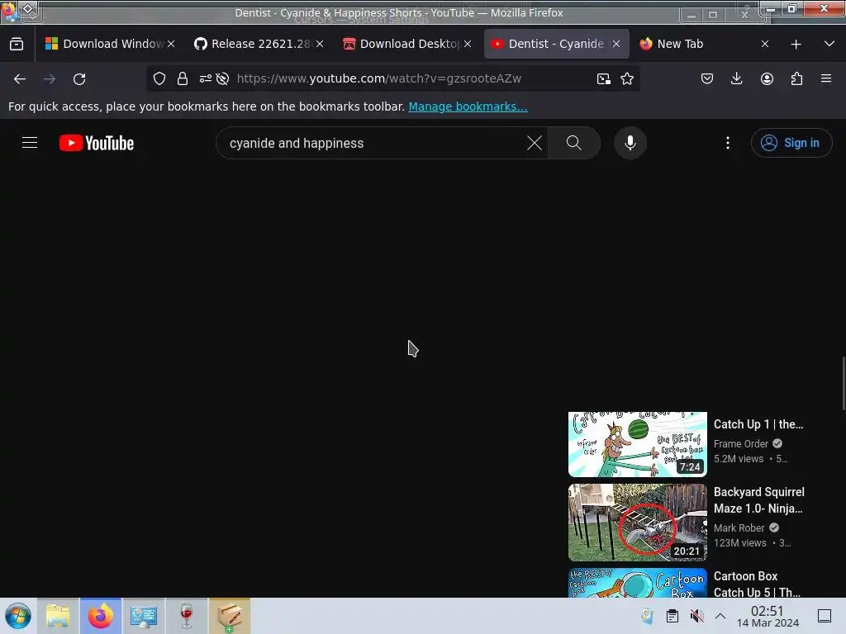Open package installer box taskbar icon
Viewport: 846px width, 634px height.
230,616
